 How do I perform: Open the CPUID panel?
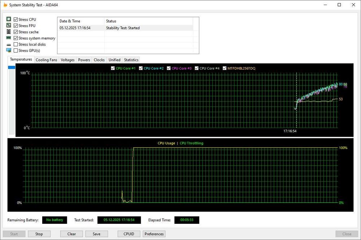click(129, 234)
